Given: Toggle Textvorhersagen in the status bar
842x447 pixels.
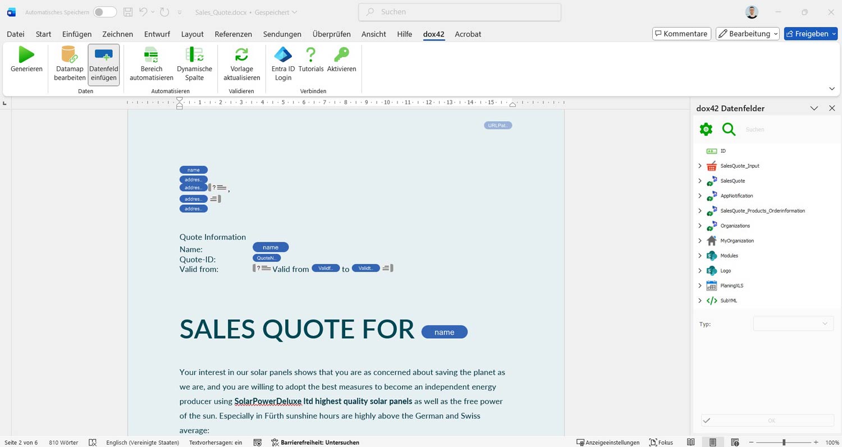Looking at the screenshot, I should [215, 443].
